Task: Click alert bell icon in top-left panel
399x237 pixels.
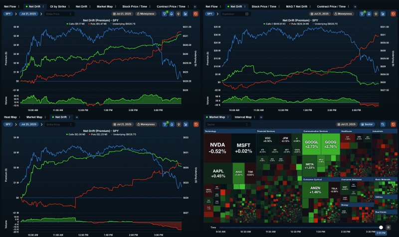Action: (172, 14)
